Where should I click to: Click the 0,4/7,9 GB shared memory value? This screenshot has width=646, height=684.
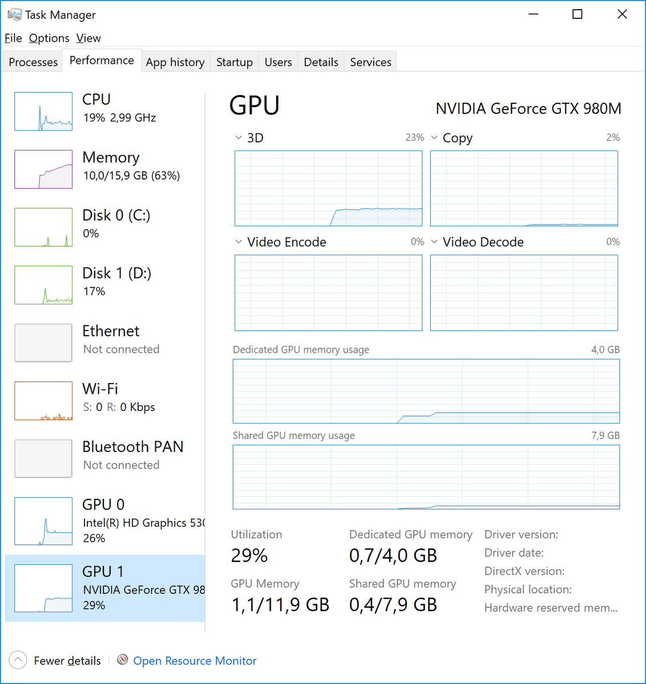[393, 605]
